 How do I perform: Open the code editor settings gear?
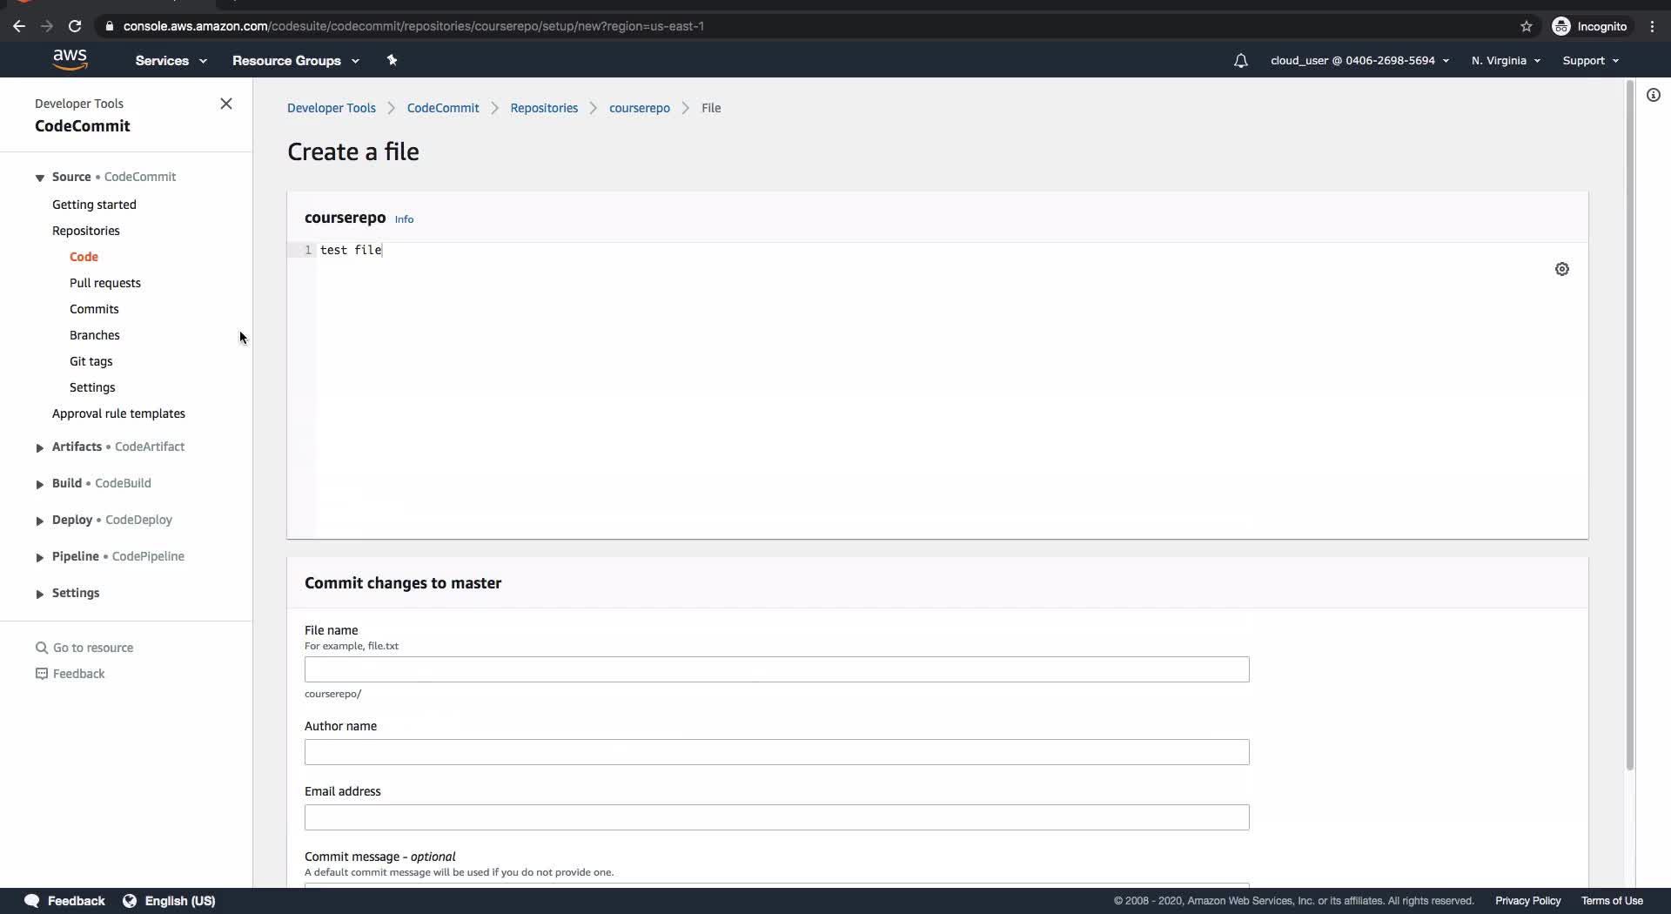click(x=1562, y=269)
